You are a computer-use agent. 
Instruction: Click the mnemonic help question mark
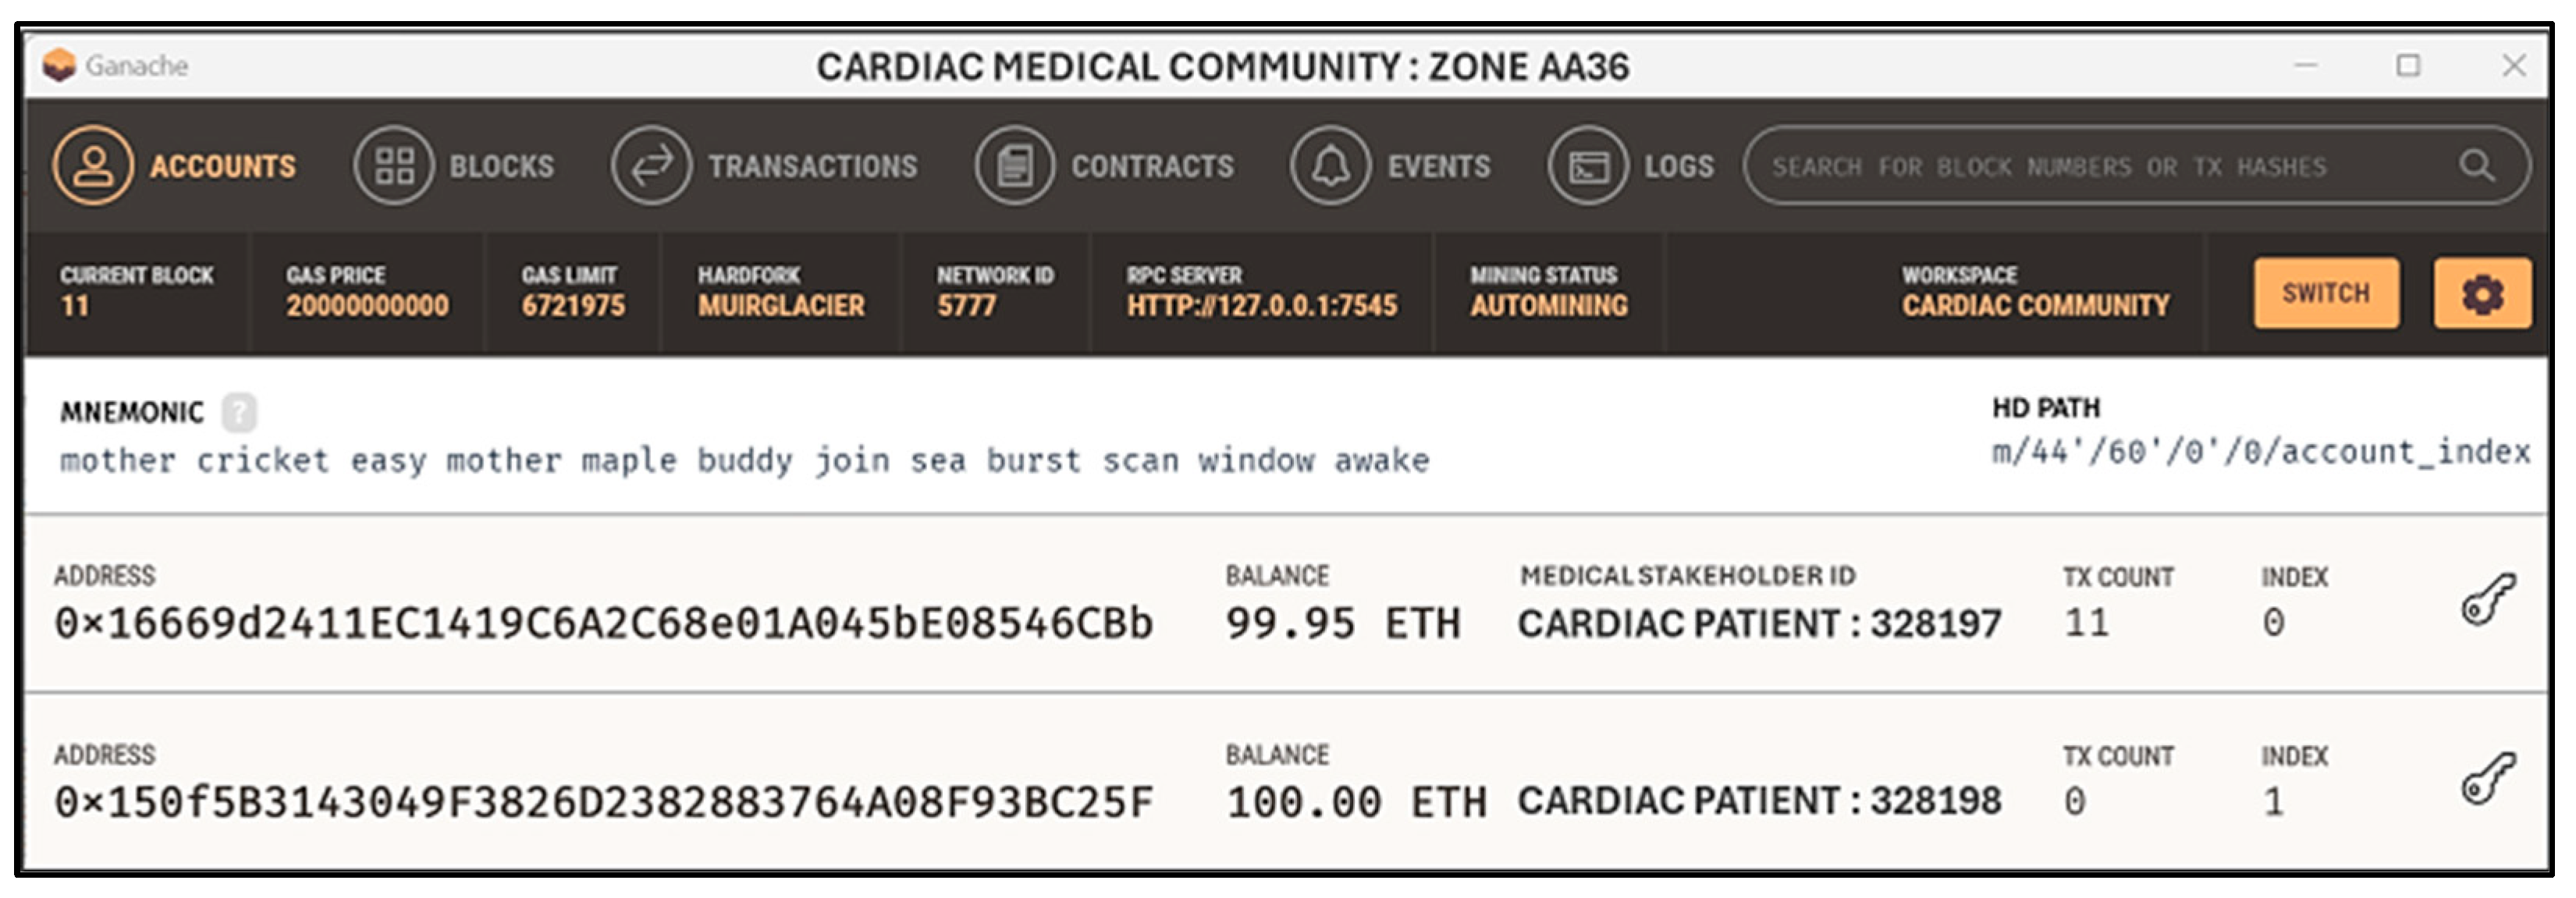coord(239,411)
